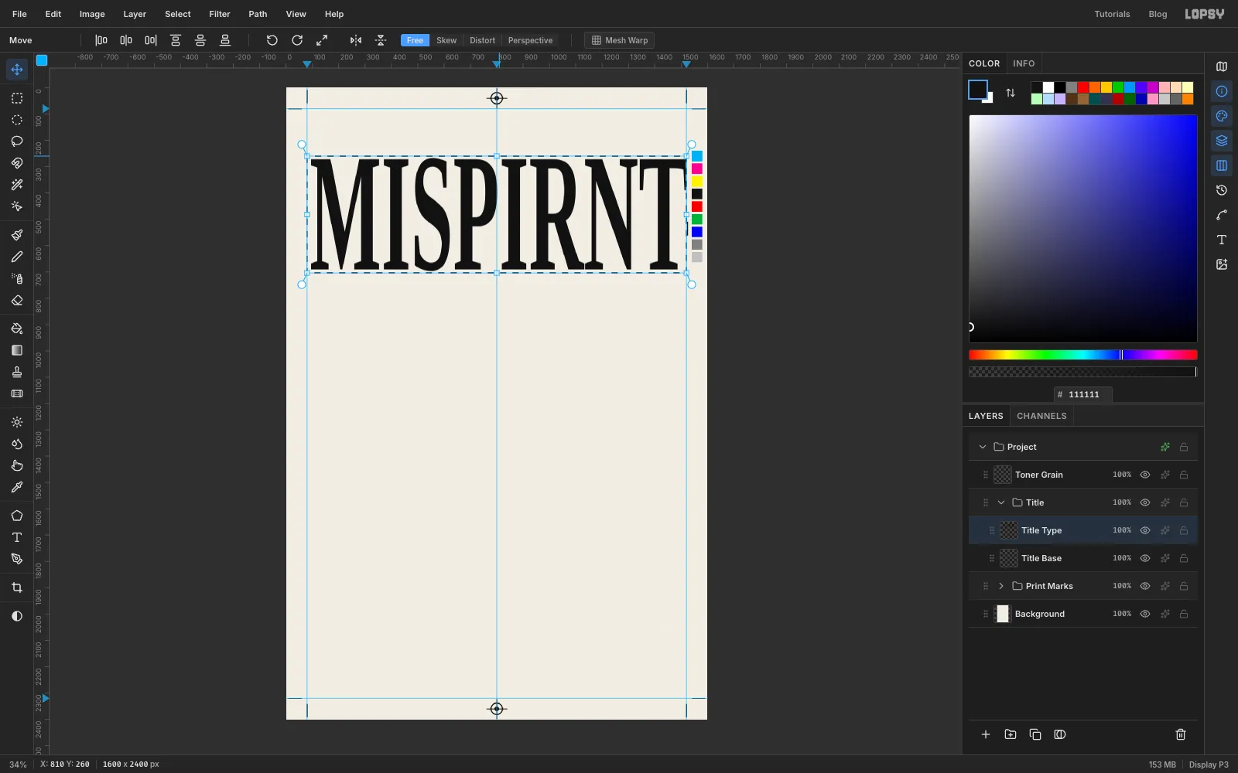The width and height of the screenshot is (1238, 773).
Task: Click the 34% zoom level readout
Action: [18, 764]
